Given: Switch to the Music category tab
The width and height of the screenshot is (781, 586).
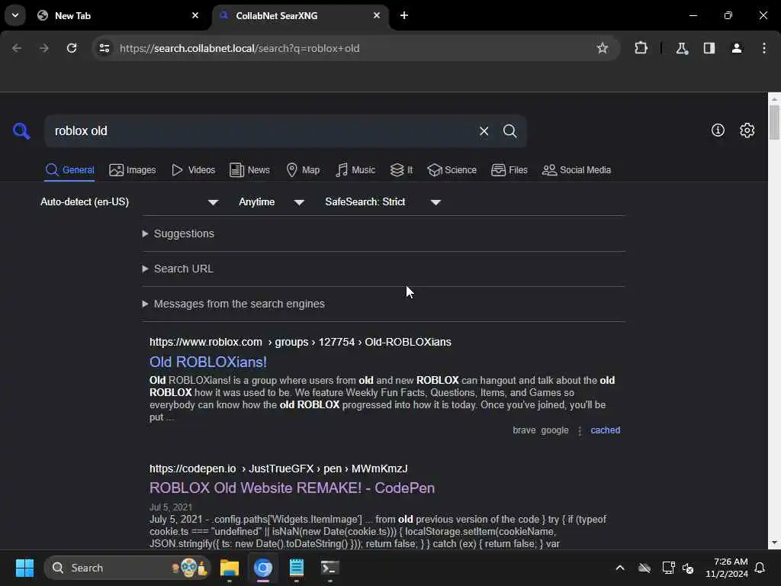Looking at the screenshot, I should (355, 170).
